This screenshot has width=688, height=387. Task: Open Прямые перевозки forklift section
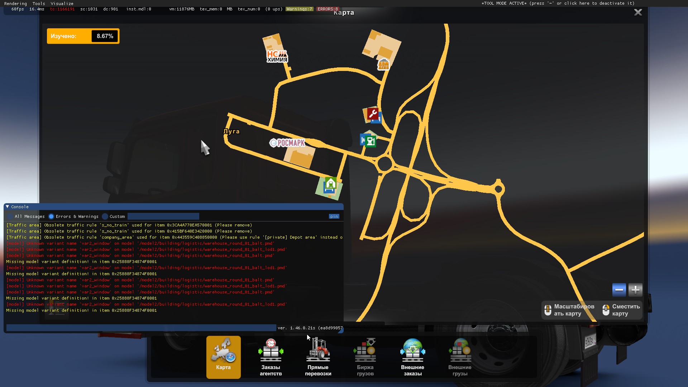click(318, 357)
